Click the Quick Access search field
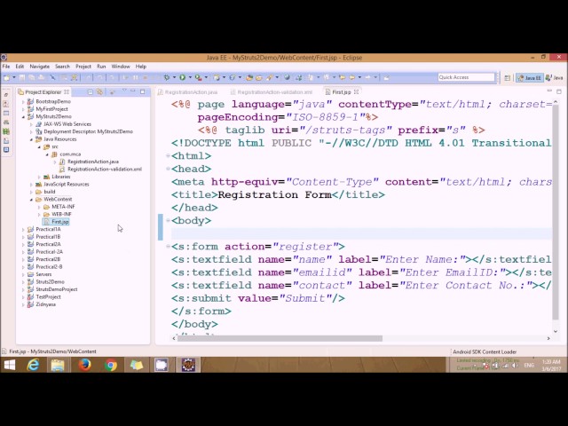The height and width of the screenshot is (426, 568). 466,77
